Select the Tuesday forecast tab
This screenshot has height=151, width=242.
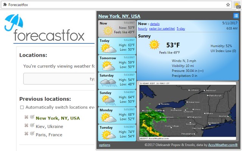(117, 133)
